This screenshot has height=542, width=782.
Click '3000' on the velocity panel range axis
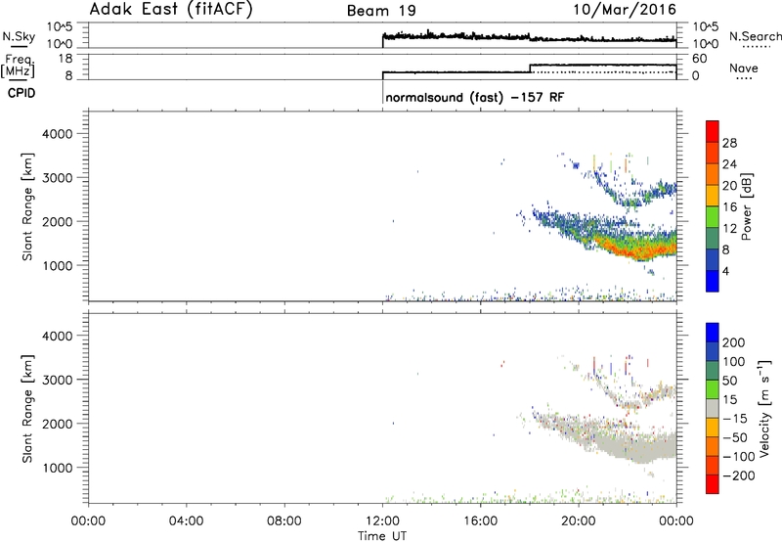point(57,380)
